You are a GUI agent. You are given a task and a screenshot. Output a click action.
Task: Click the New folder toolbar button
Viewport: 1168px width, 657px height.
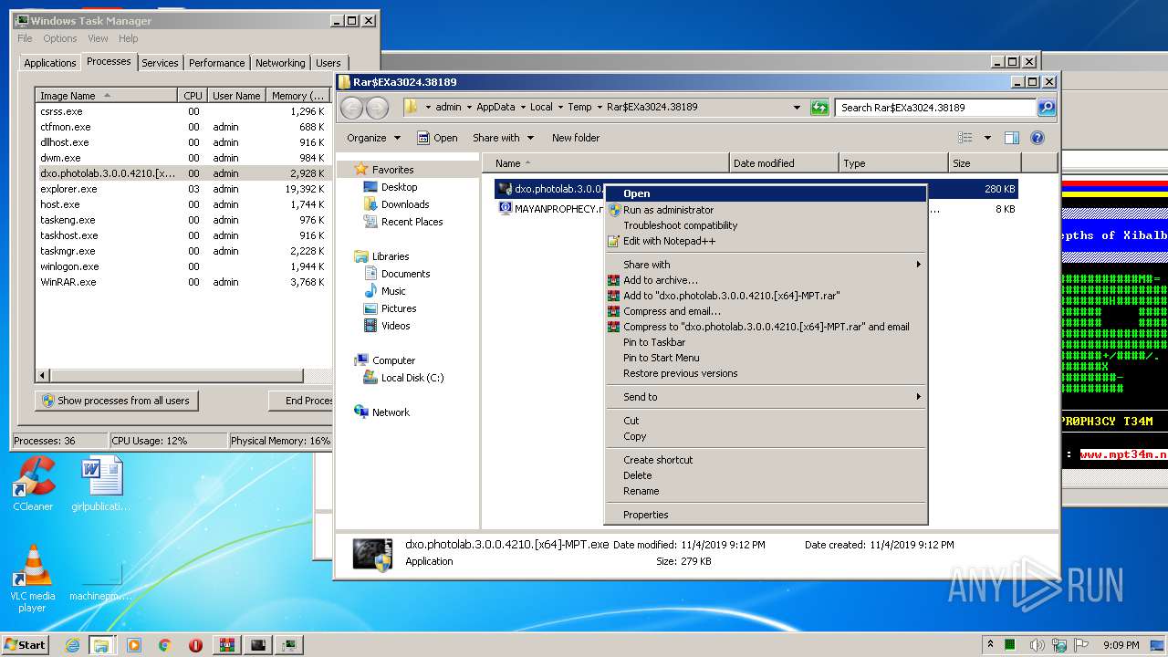click(576, 138)
